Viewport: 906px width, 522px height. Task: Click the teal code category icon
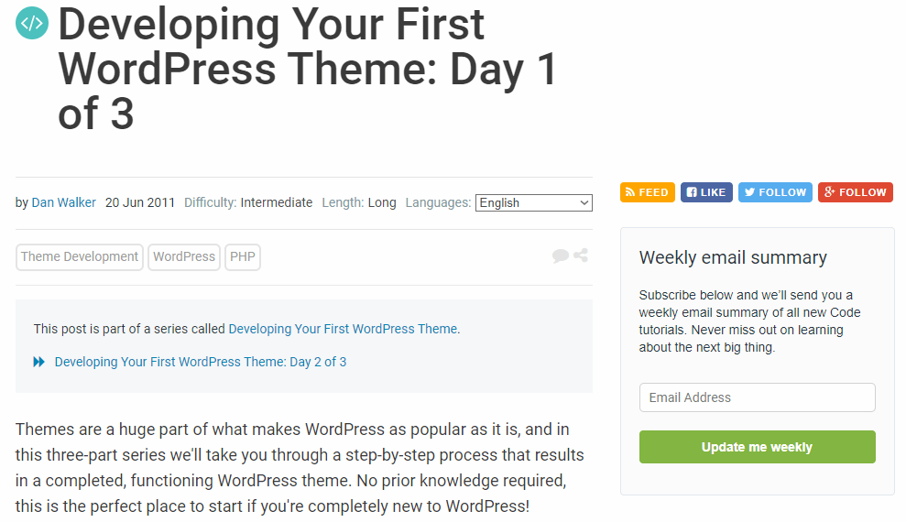tap(32, 24)
